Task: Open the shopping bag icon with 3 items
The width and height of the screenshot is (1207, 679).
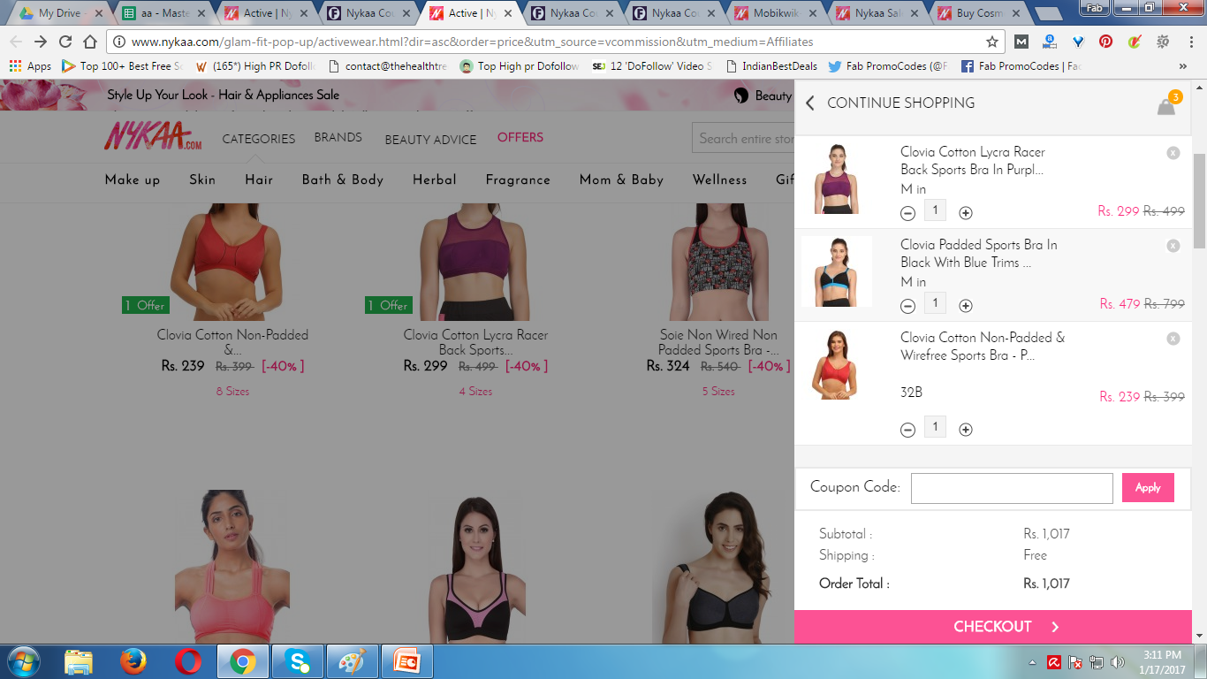Action: pos(1167,105)
